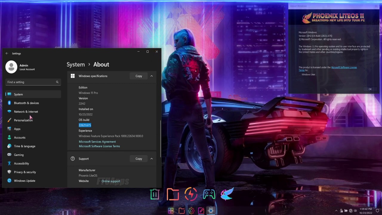Launch the phoenix bird dock icon

click(227, 193)
